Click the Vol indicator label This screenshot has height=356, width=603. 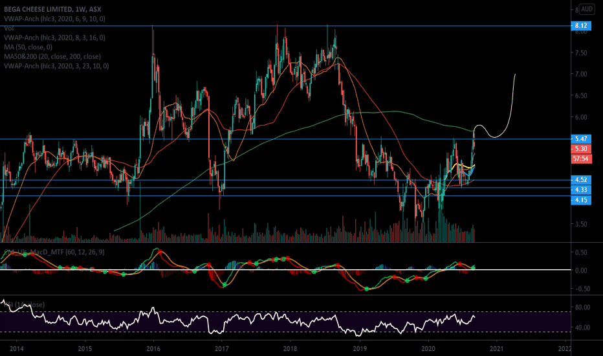(x=9, y=28)
